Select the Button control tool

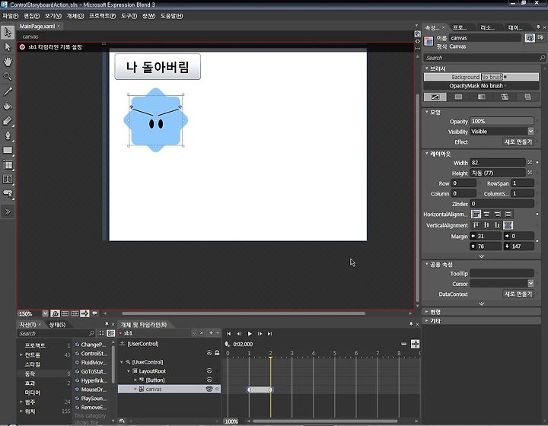8,193
